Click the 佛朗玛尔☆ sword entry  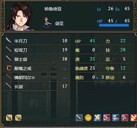point(37,78)
